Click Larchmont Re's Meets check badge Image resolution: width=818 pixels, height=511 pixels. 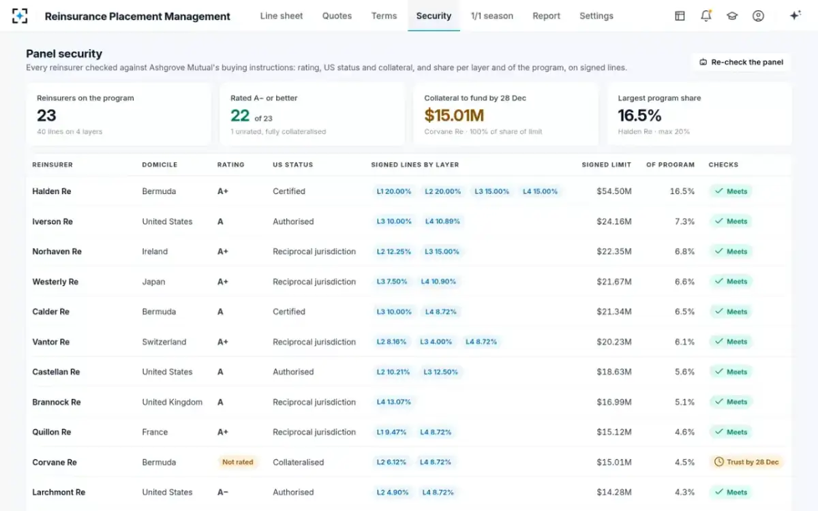pos(731,492)
